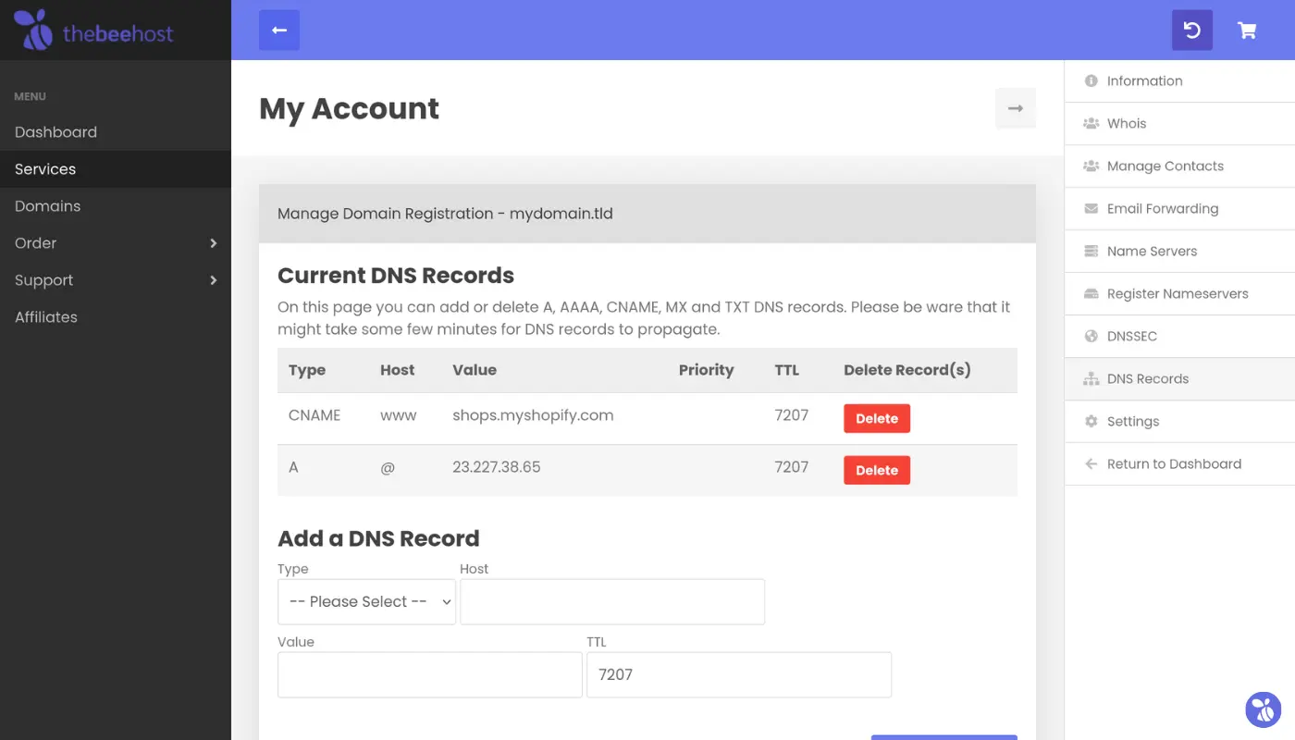The width and height of the screenshot is (1295, 740).
Task: Click the Email Forwarding envelope icon
Action: point(1091,209)
